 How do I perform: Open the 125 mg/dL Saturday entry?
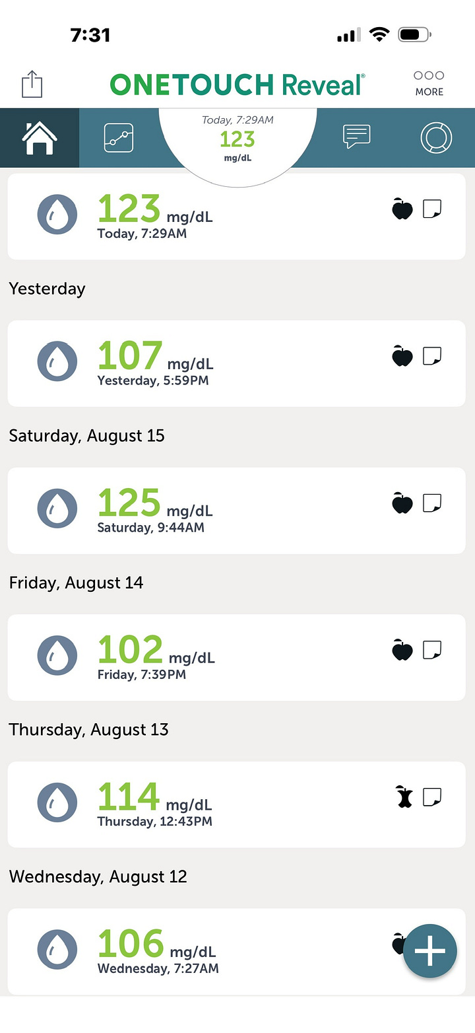click(x=237, y=511)
